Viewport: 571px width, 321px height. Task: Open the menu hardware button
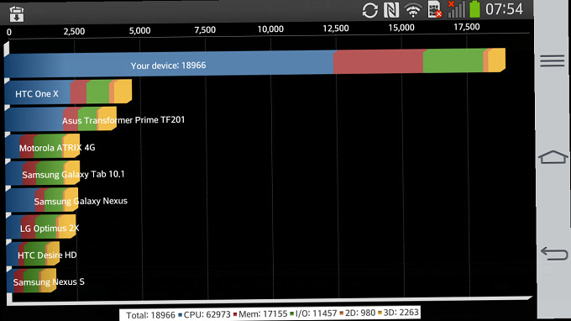[552, 61]
